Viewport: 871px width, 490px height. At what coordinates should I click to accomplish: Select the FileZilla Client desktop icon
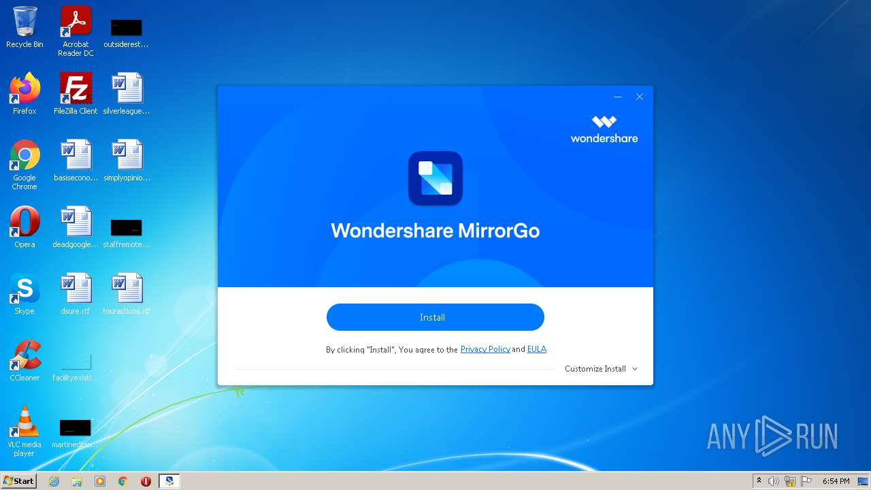pos(76,94)
